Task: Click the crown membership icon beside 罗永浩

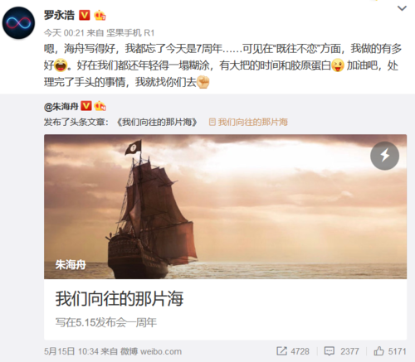Action: pyautogui.click(x=100, y=15)
